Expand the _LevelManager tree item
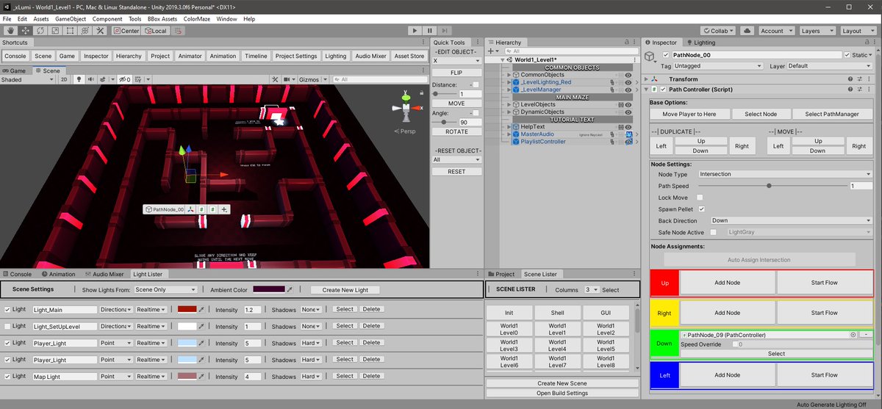The image size is (882, 409). tap(509, 90)
